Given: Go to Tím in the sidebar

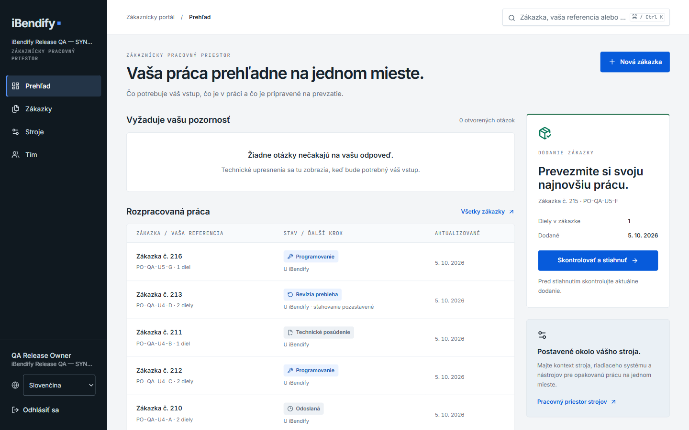Looking at the screenshot, I should click(x=54, y=155).
